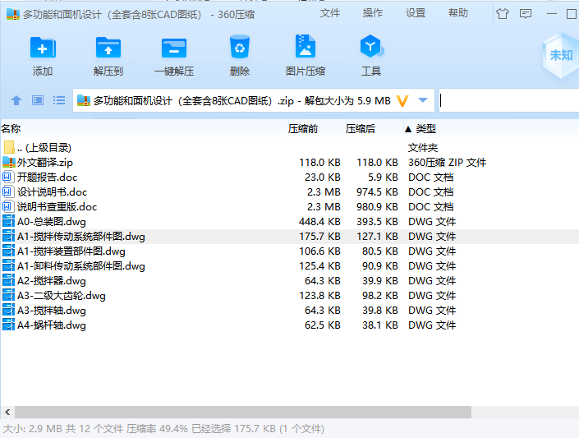Select the 外文翻译.zip file
Viewport: 579px width, 438px height.
(289, 162)
